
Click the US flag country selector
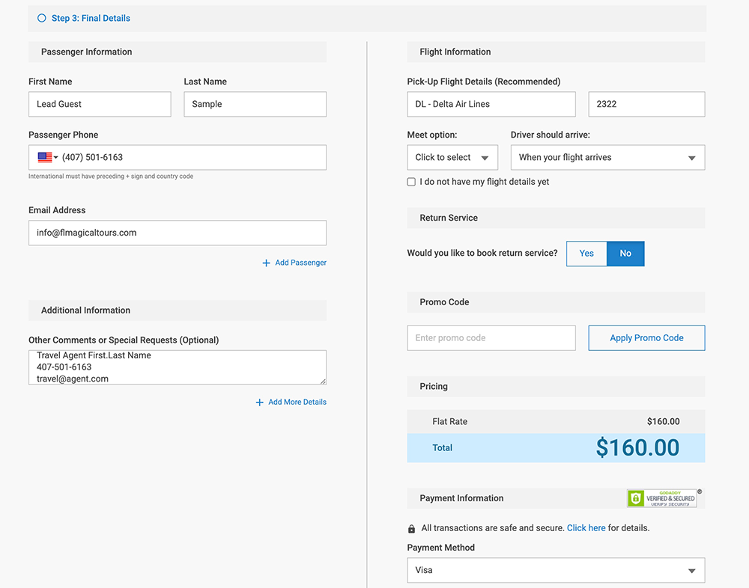tap(47, 158)
